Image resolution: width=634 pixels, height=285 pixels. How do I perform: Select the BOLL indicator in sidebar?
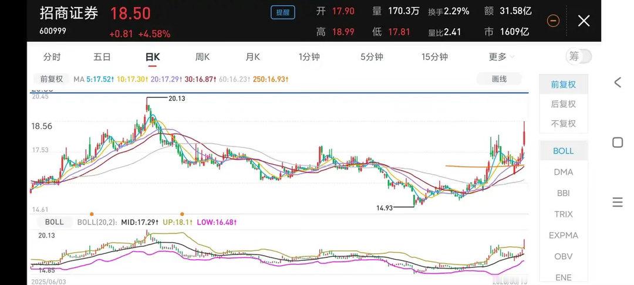(563, 151)
